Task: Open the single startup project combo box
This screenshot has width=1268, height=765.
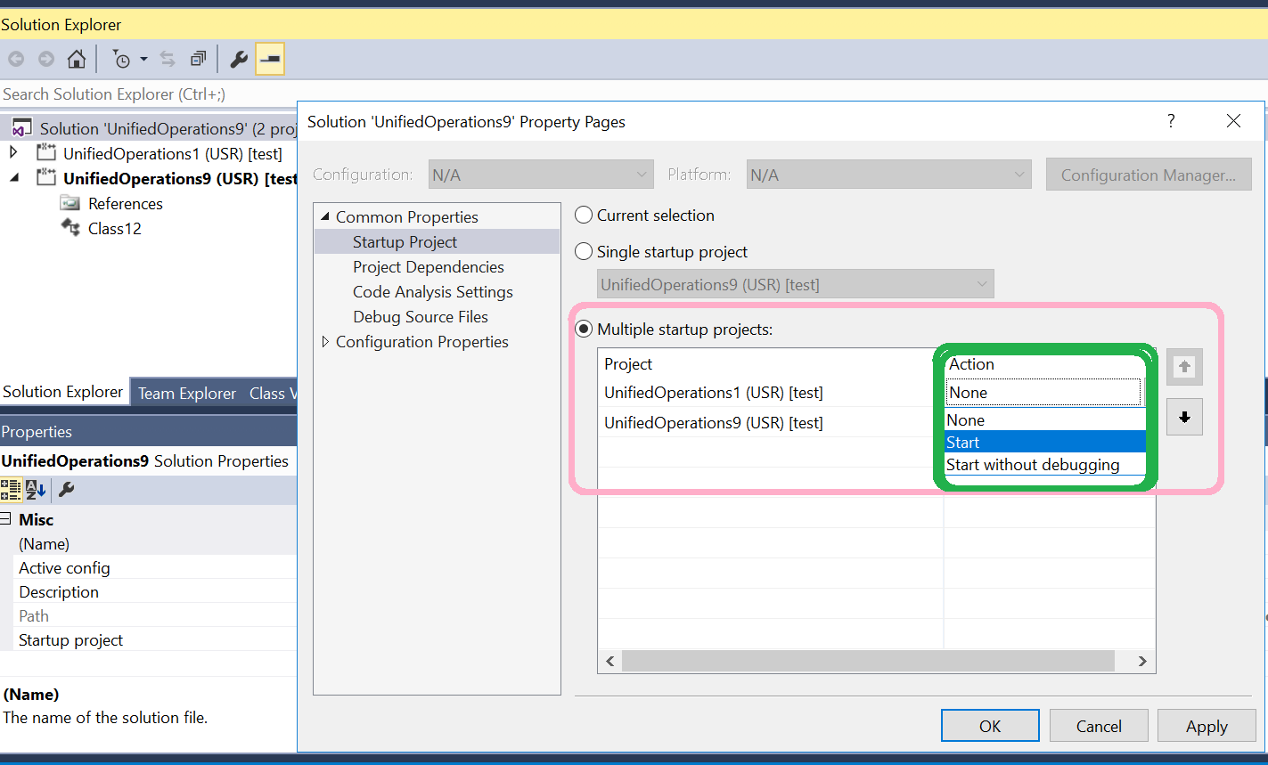Action: [795, 284]
